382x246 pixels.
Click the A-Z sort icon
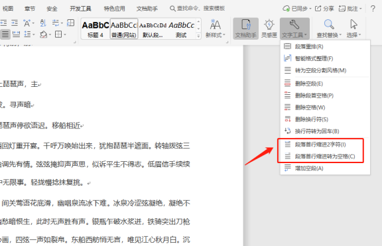coord(43,23)
